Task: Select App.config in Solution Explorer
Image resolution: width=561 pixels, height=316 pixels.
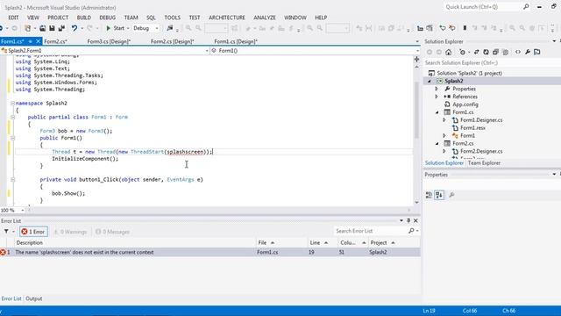Action: coord(465,104)
